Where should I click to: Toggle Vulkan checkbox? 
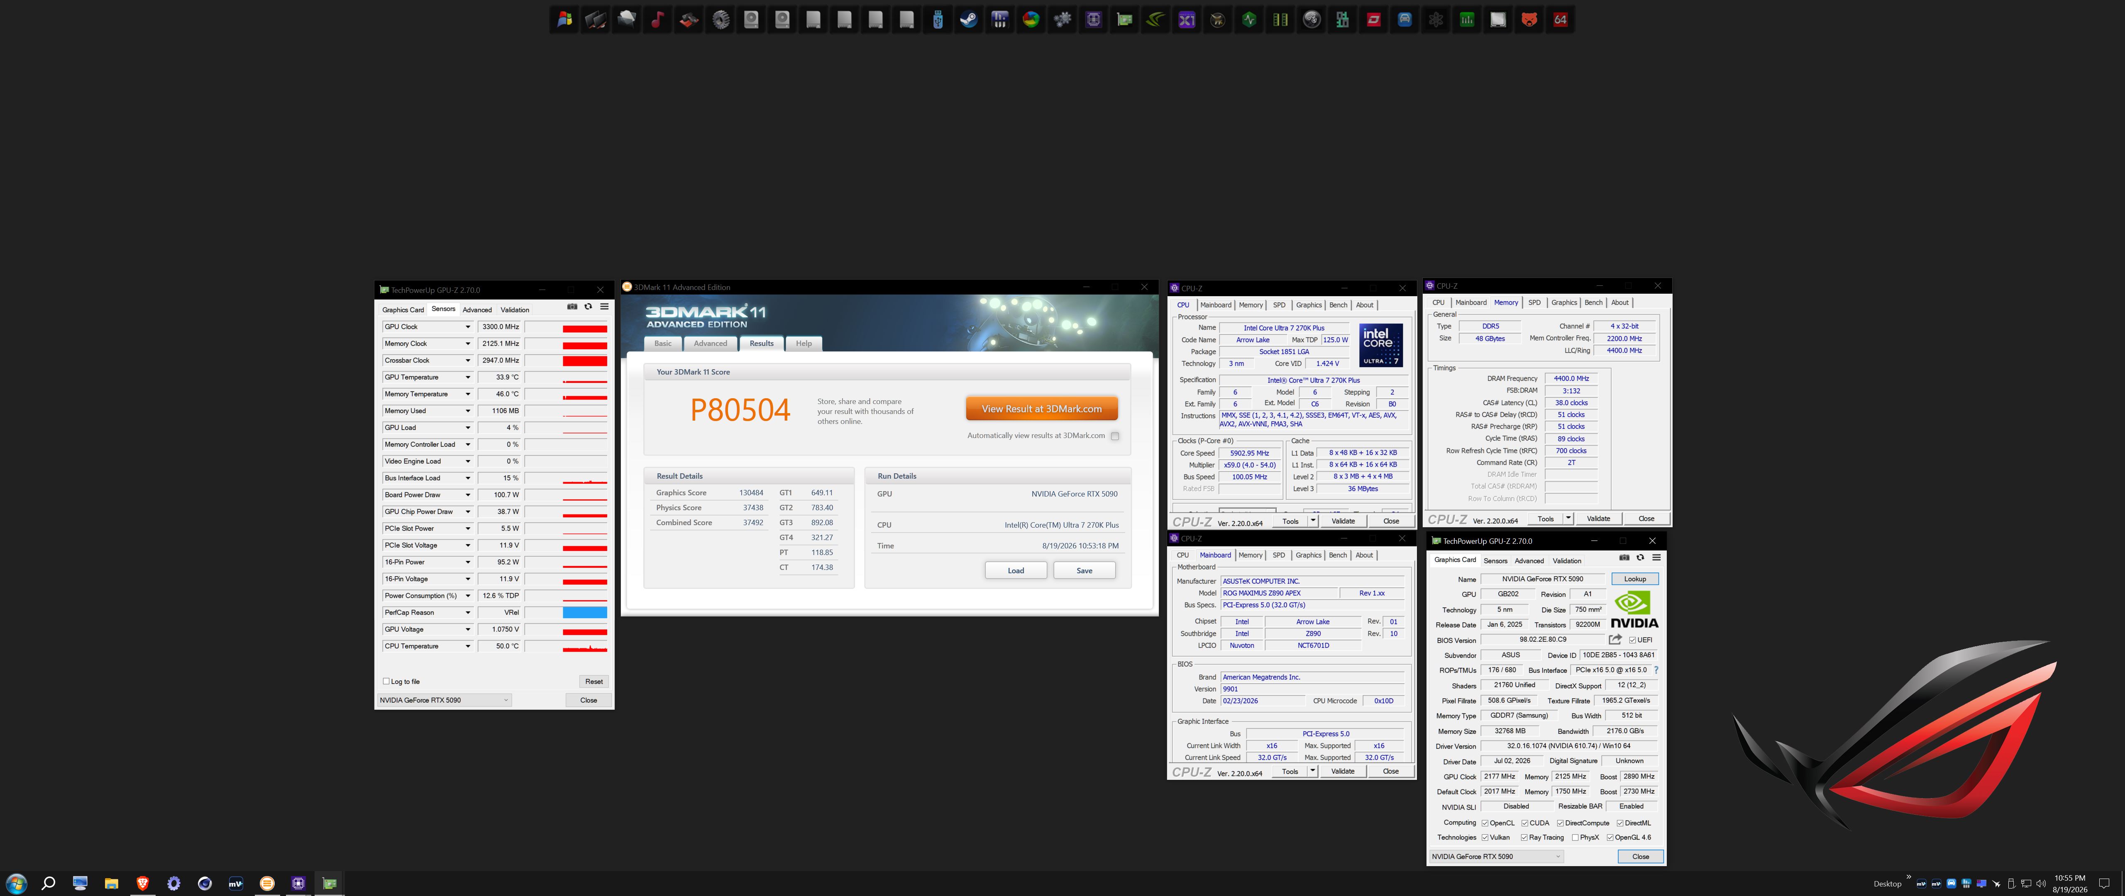pyautogui.click(x=1485, y=838)
